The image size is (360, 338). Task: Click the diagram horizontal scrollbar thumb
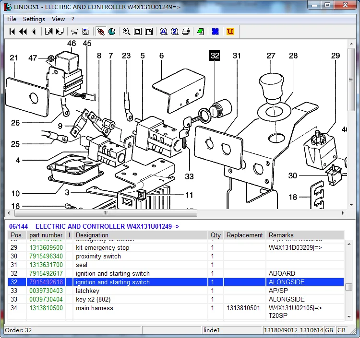106,213
